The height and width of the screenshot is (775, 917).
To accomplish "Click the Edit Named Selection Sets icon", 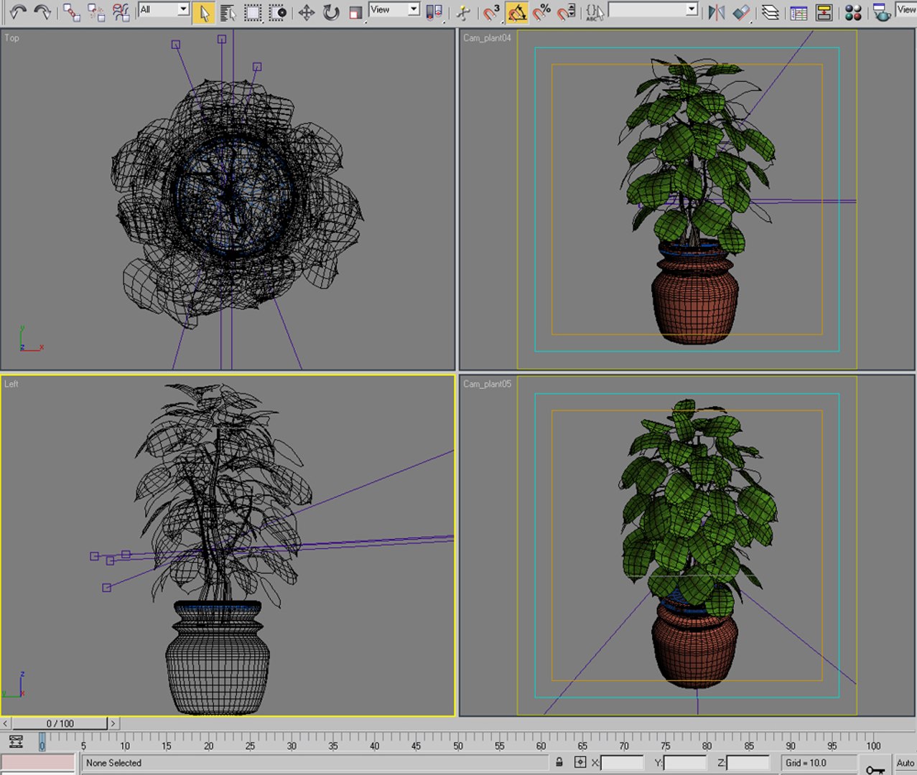I will (595, 12).
